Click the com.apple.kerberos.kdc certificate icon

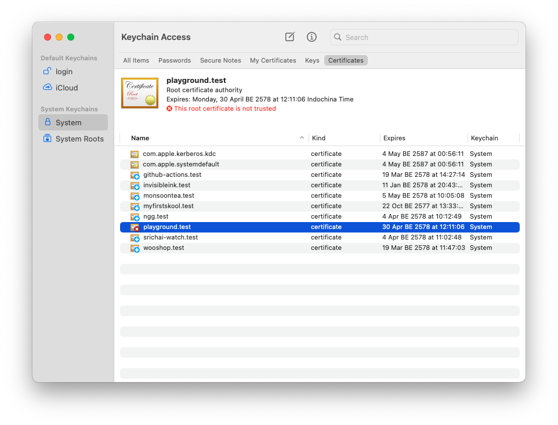pos(135,154)
